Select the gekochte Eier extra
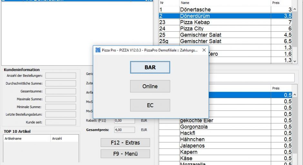Image resolution: width=303 pixels, height=165 pixels. coord(225,120)
